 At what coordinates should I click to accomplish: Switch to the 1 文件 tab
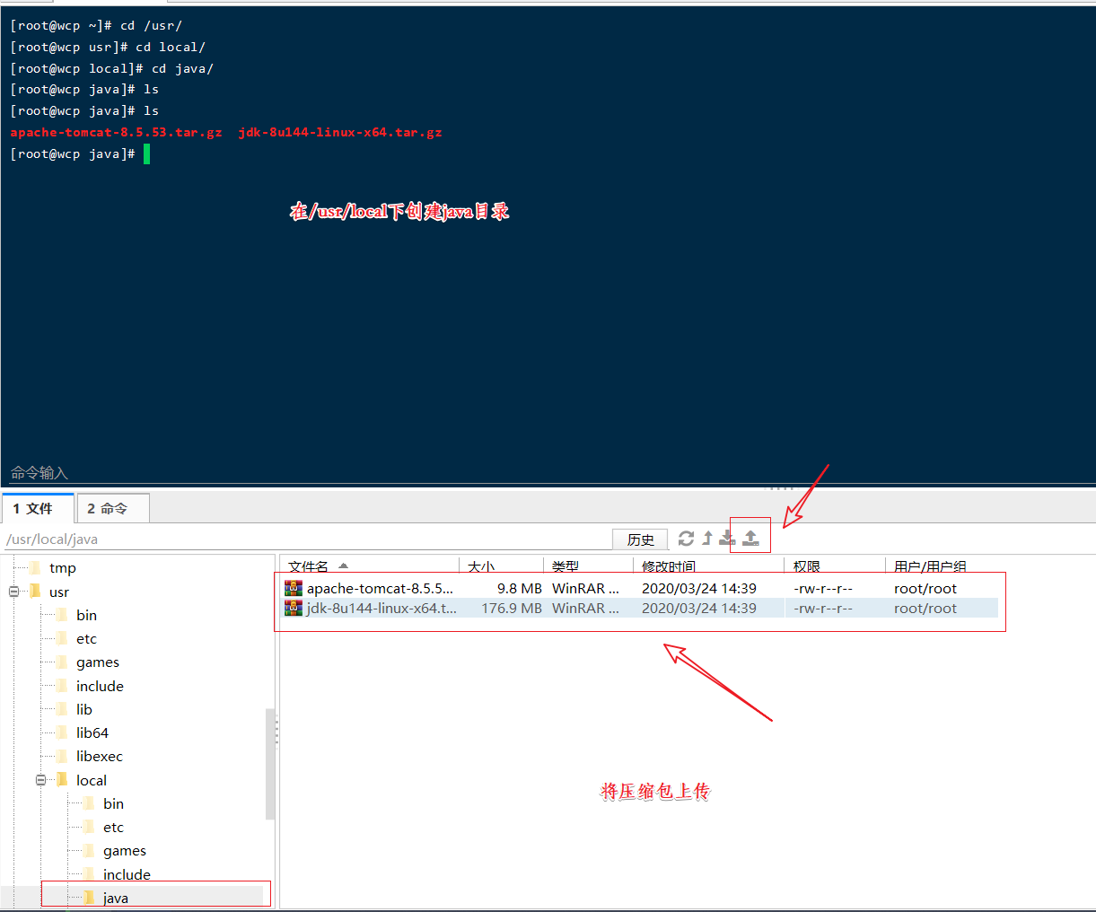click(38, 508)
